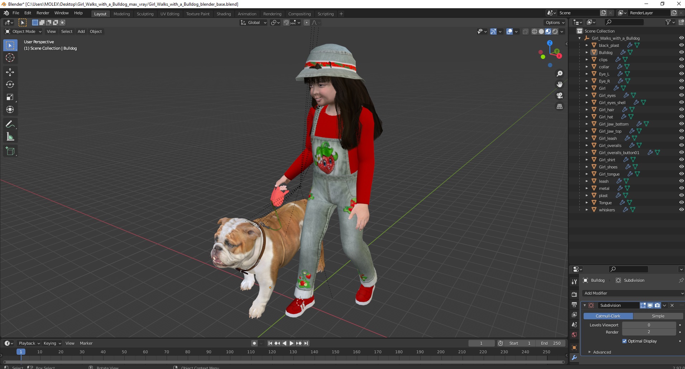The height and width of the screenshot is (369, 685).
Task: Toggle X-ray mode in viewport header
Action: point(525,31)
